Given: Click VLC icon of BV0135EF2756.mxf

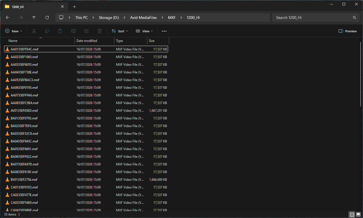Looking at the screenshot, I should click(x=7, y=180).
